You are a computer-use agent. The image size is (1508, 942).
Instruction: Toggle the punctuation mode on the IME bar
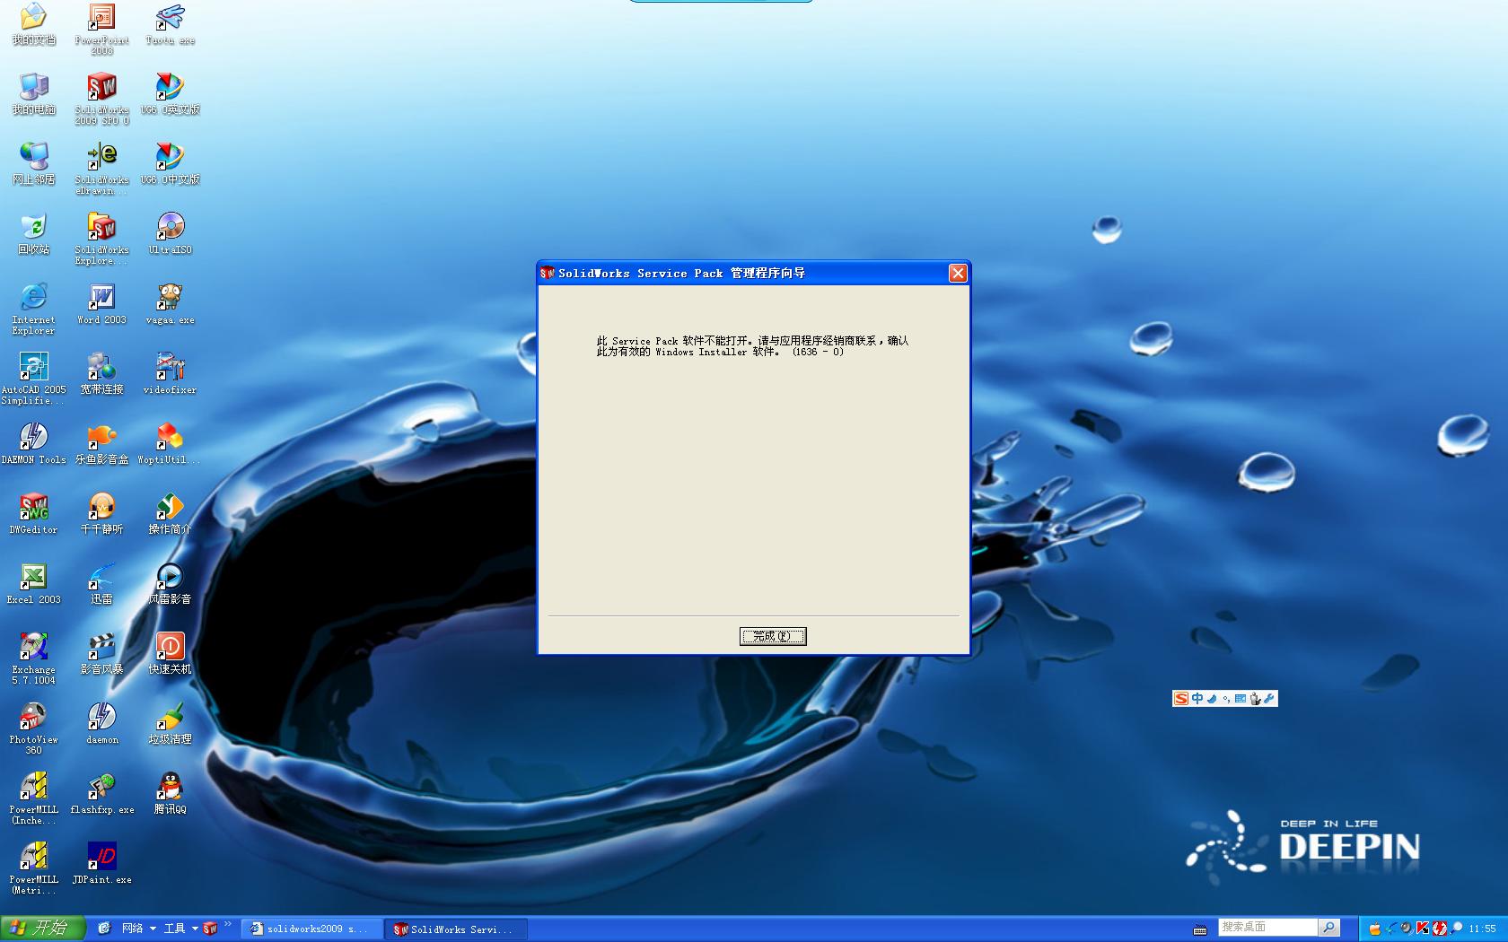pyautogui.click(x=1226, y=699)
